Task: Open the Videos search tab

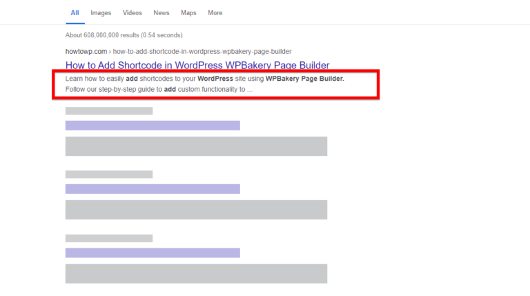Action: (132, 13)
